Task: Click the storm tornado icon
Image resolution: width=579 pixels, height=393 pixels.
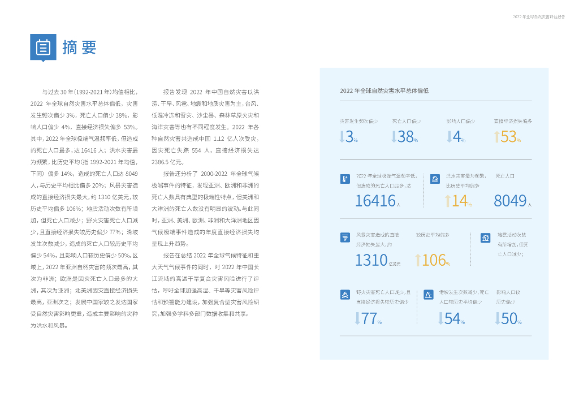Action: pos(345,237)
